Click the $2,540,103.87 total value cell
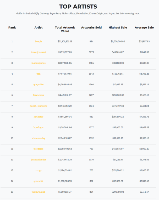 pyautogui.click(x=65, y=138)
